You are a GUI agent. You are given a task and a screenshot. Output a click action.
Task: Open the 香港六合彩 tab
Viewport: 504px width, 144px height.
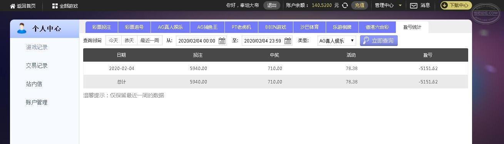coord(377,27)
